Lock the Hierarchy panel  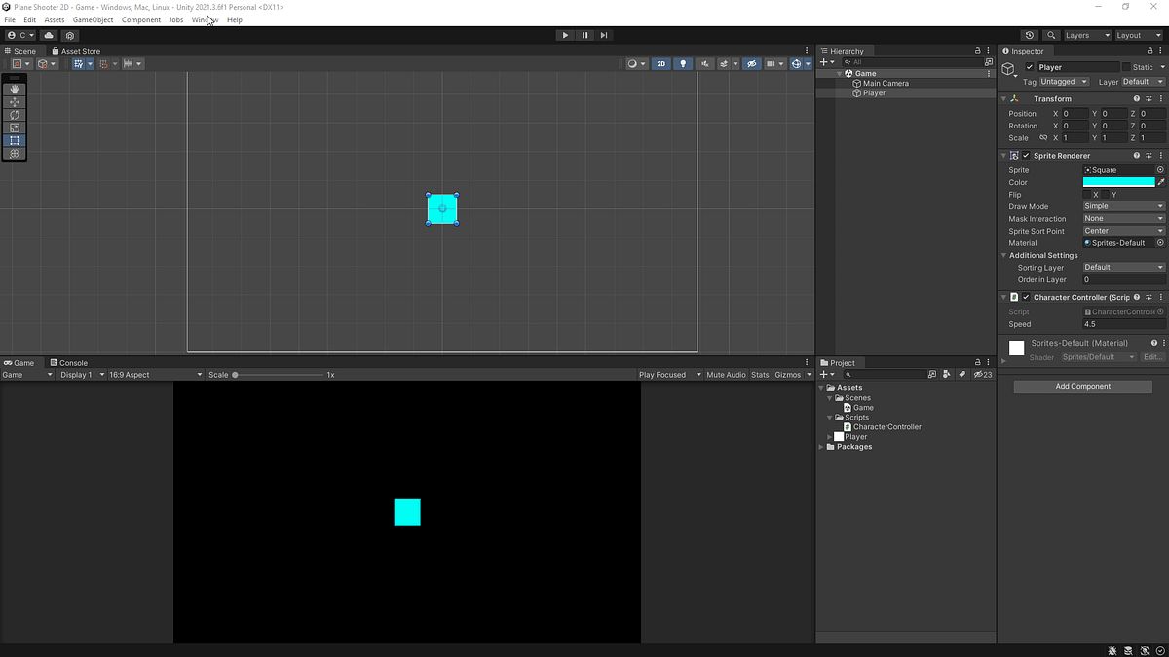click(x=978, y=51)
